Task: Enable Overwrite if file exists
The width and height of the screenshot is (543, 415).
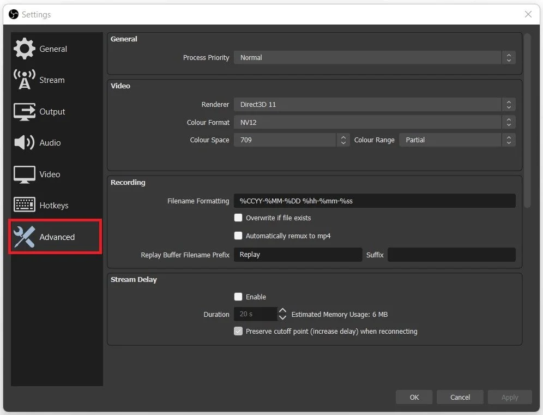Action: pos(238,218)
